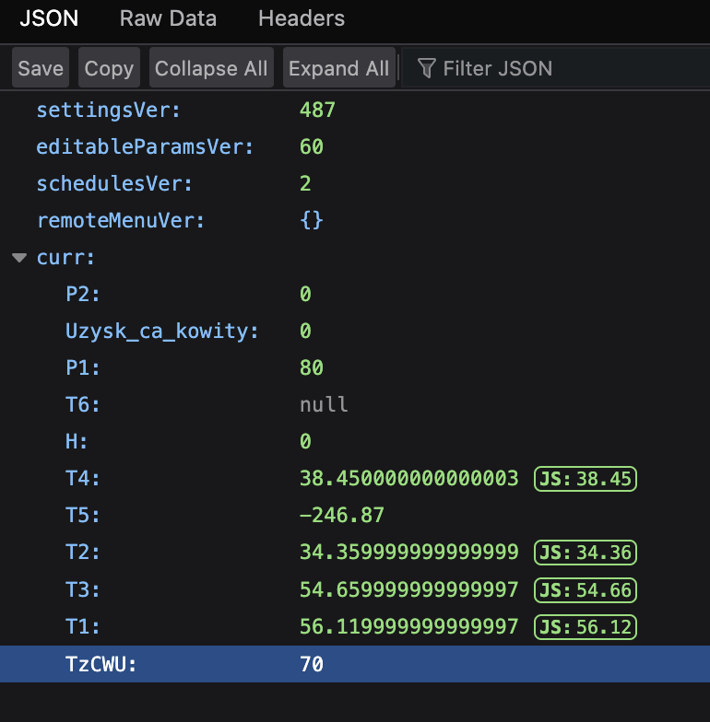Select the T3 key
Image resolution: width=710 pixels, height=722 pixels.
[83, 589]
